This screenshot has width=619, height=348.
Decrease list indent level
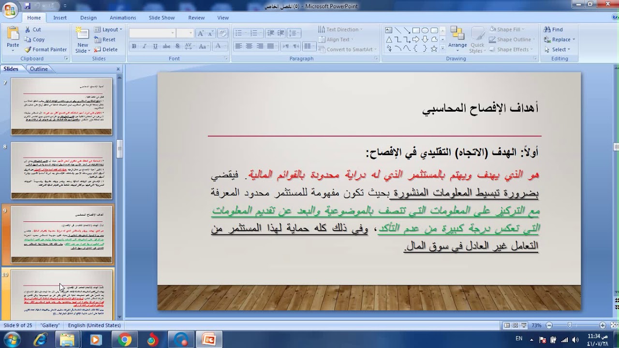point(270,33)
